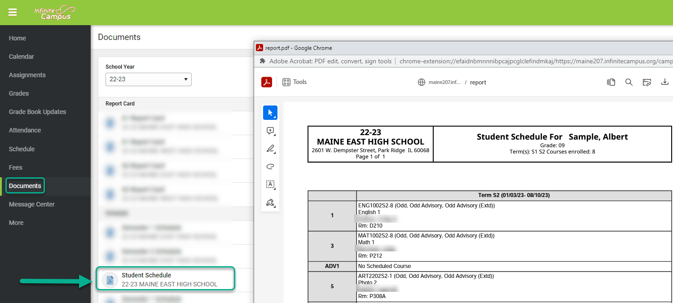673x303 pixels.
Task: Toggle the Acrobat page panel icon
Action: pos(611,82)
